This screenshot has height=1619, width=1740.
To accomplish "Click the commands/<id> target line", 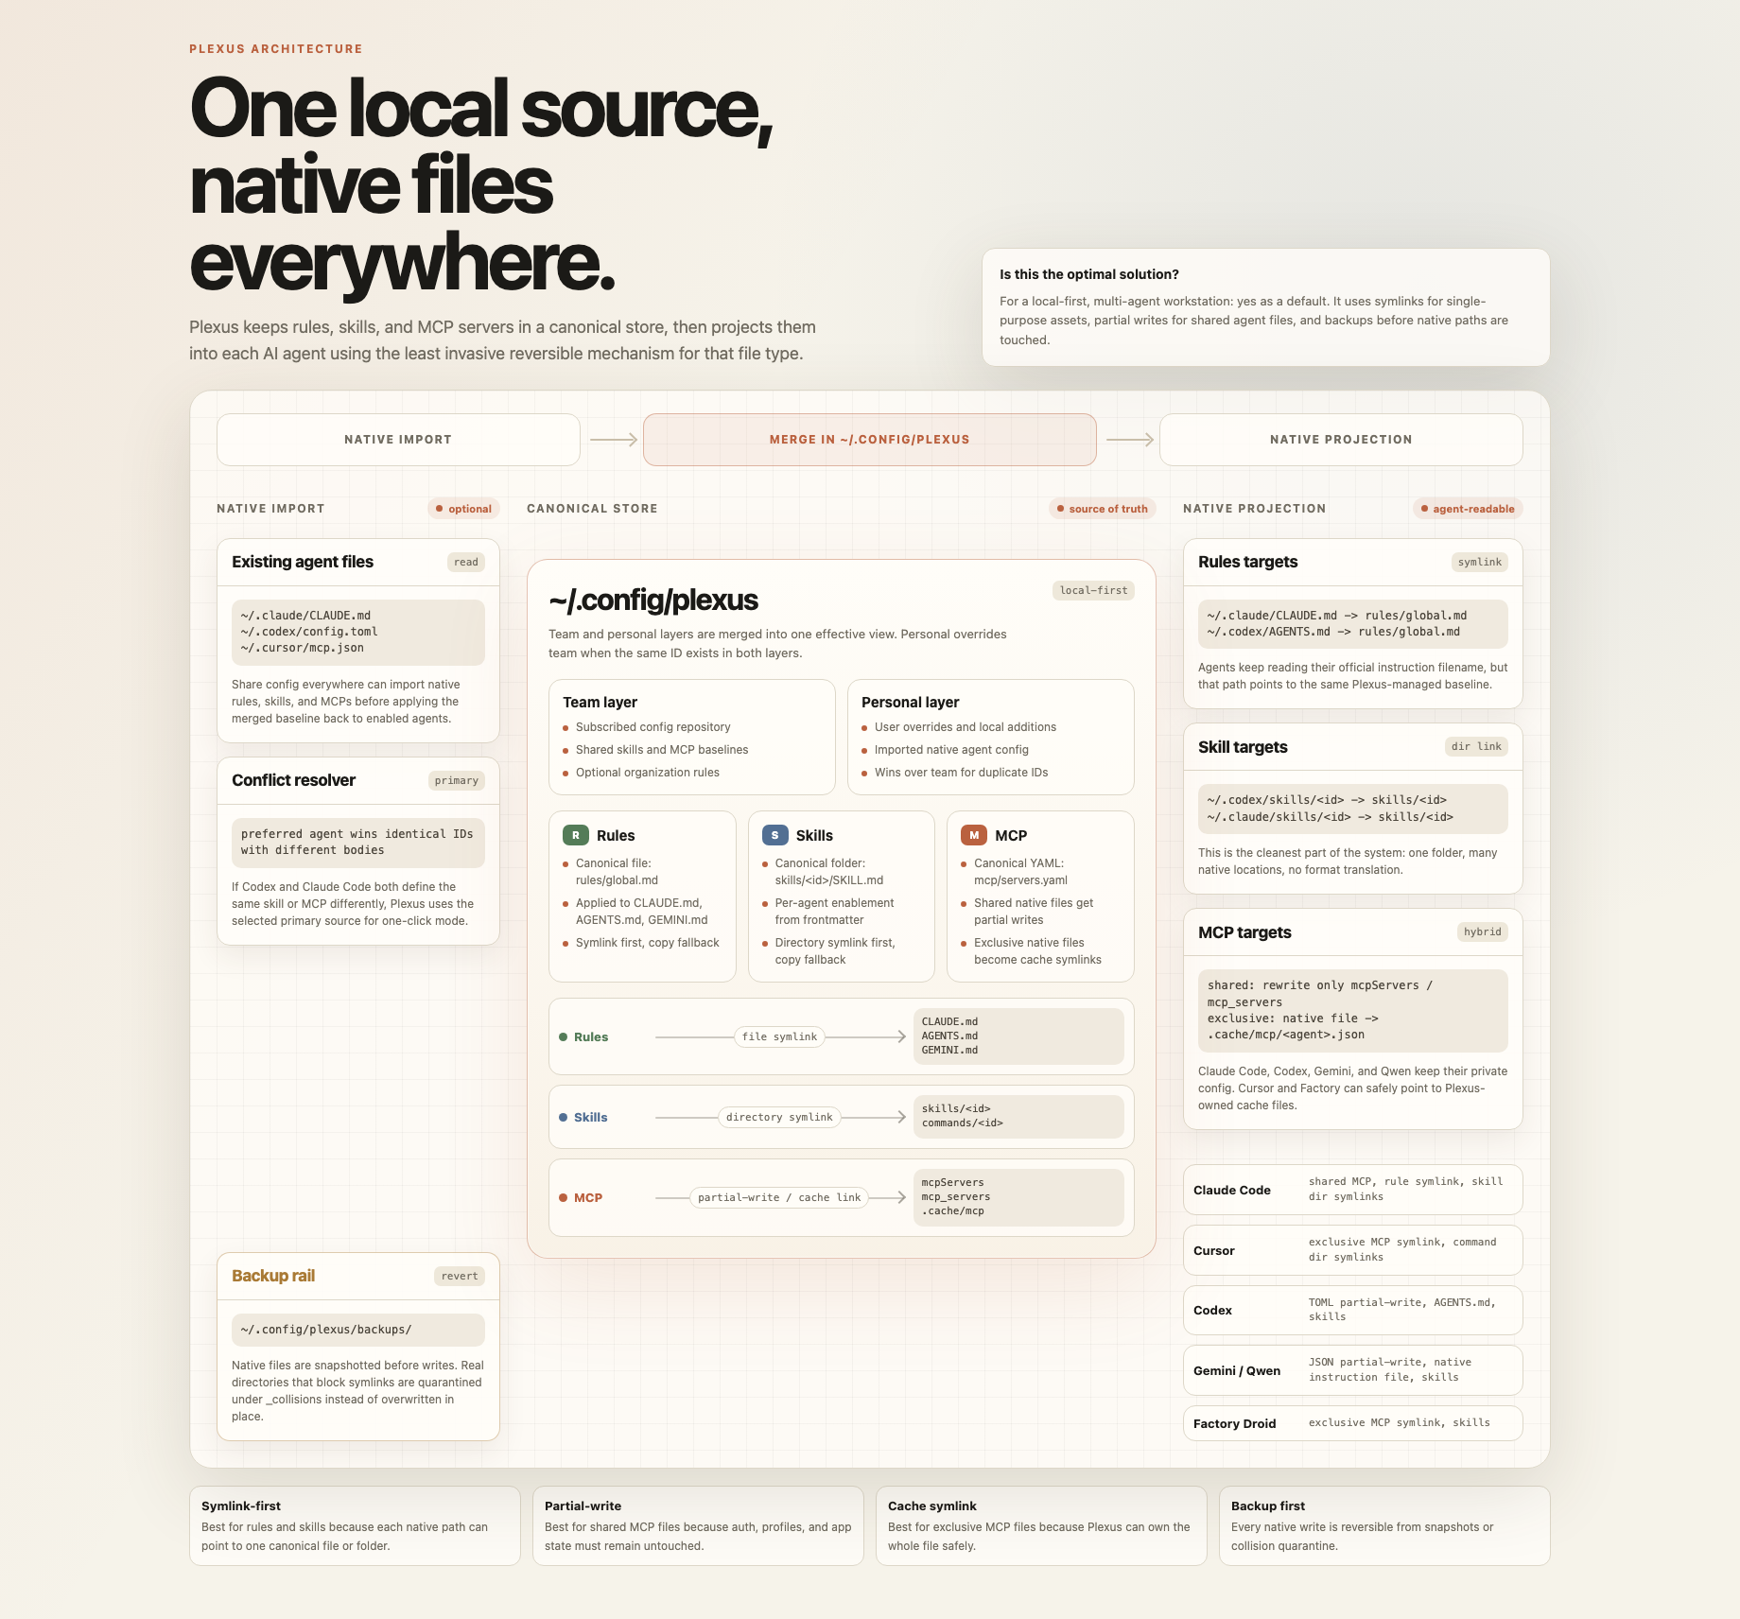I will [x=962, y=1123].
